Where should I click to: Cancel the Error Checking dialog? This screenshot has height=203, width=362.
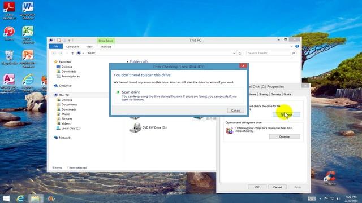tap(235, 111)
